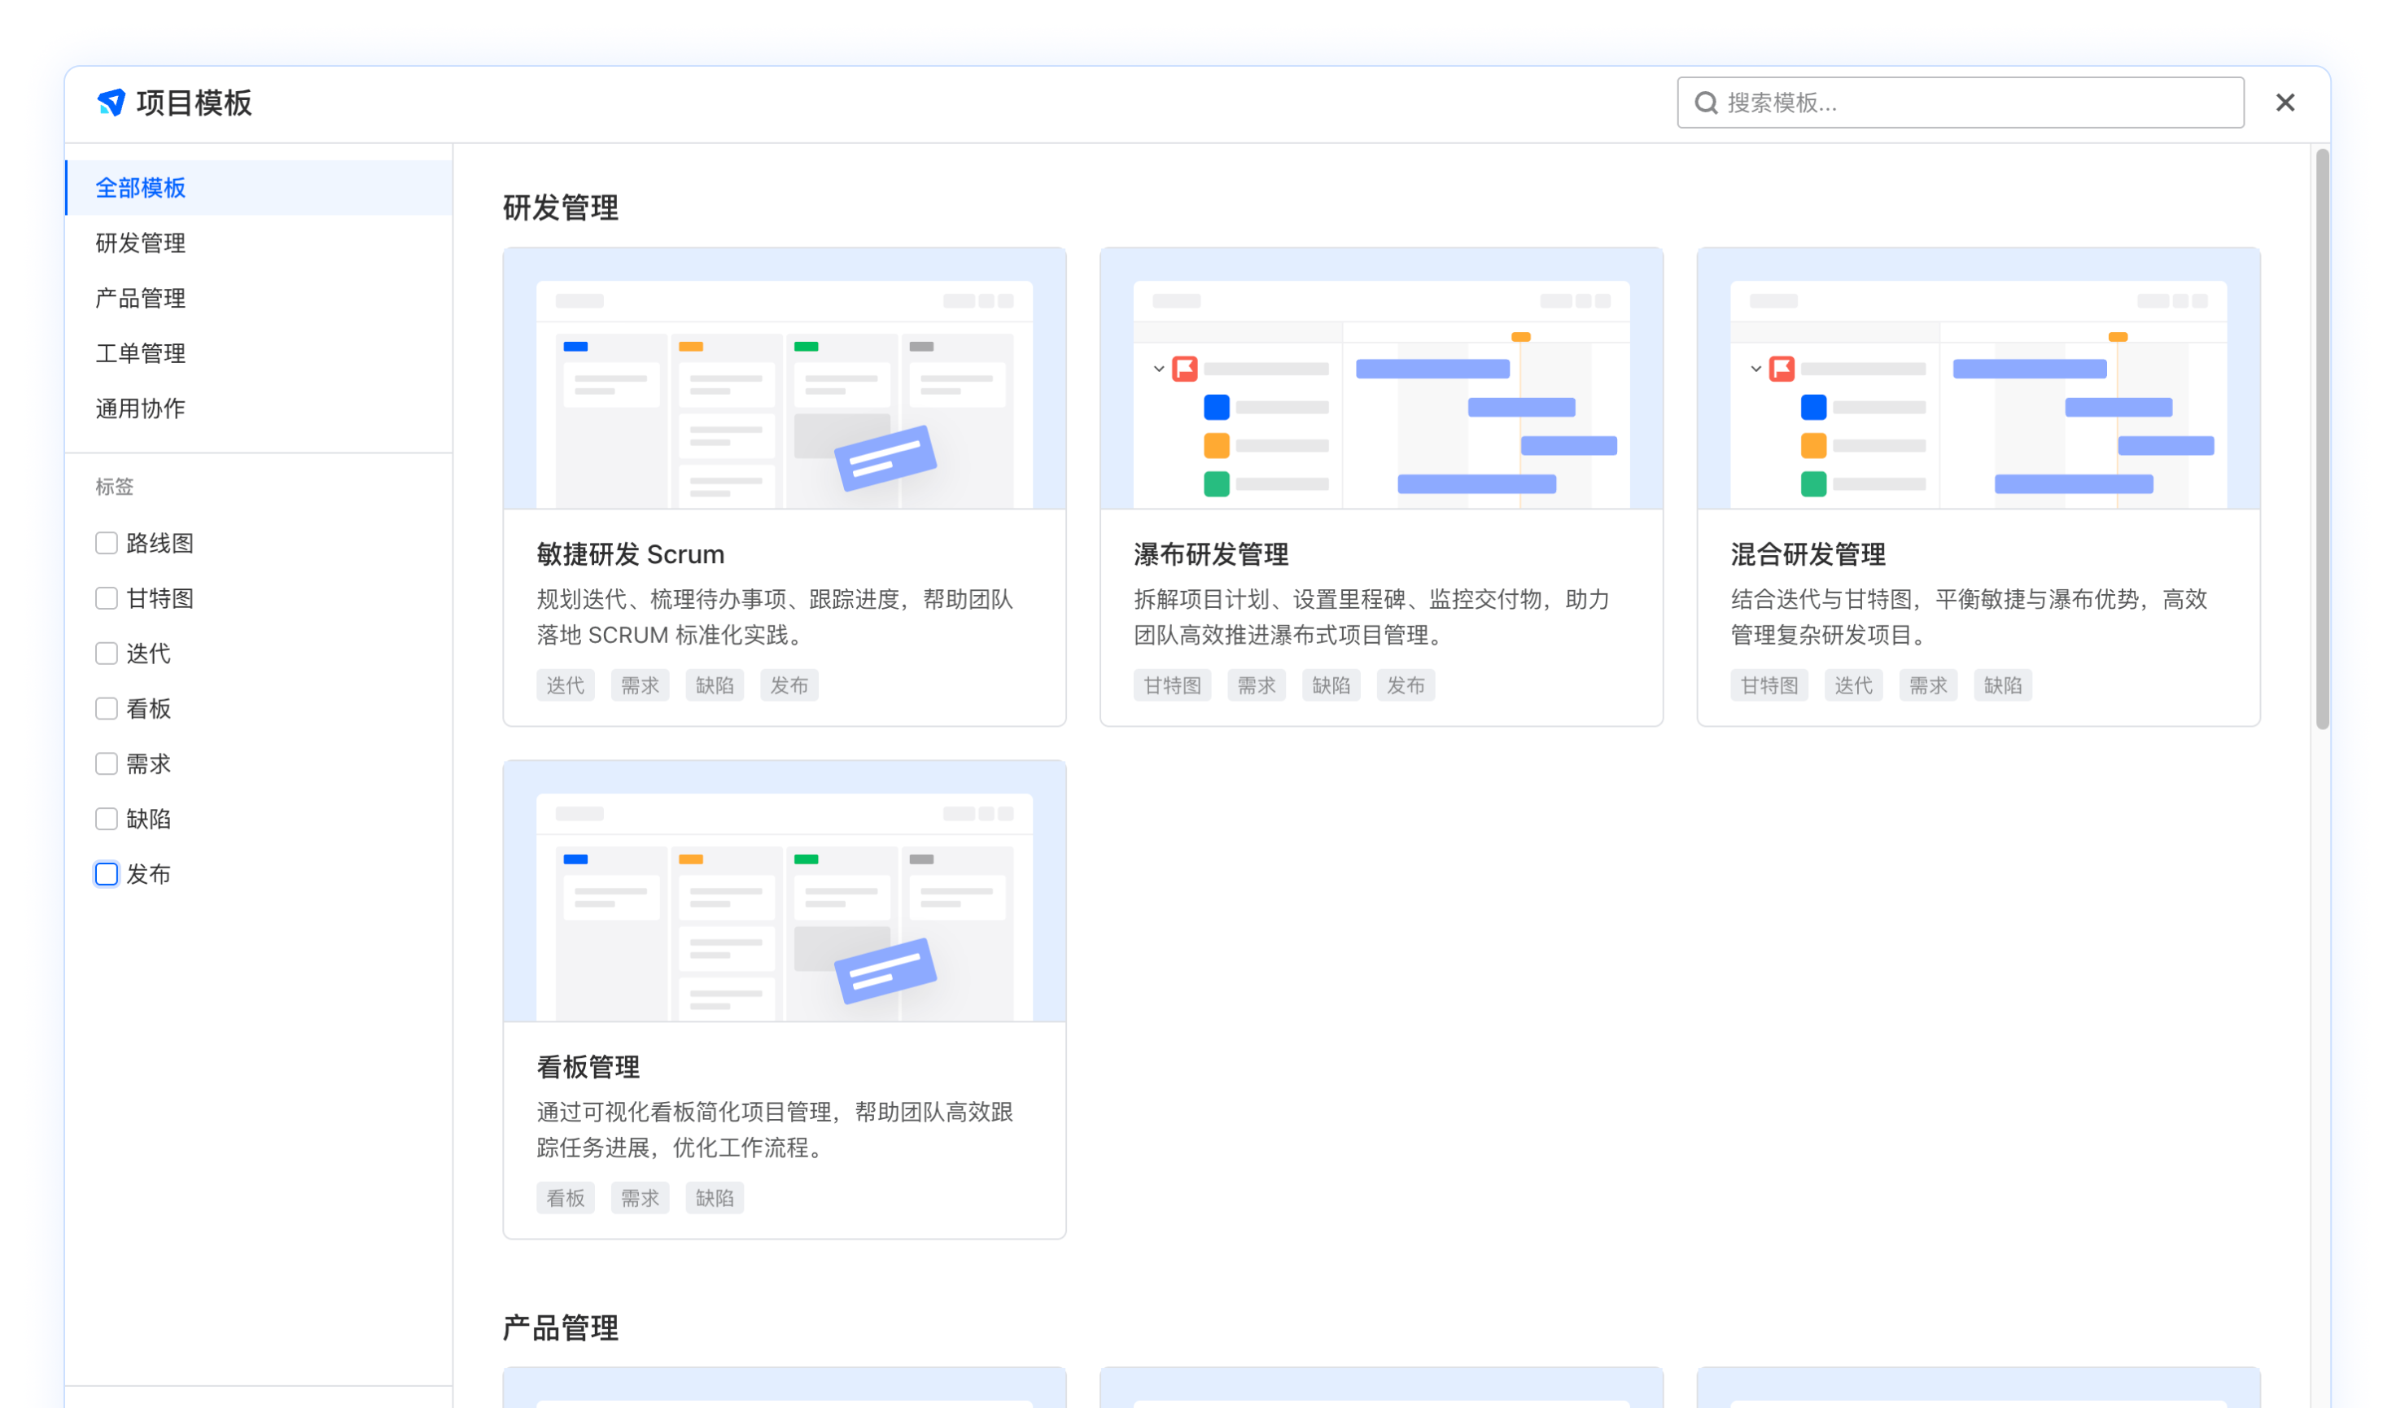Screen dimensions: 2396x1408
Task: Click the 瀑布研发管理 template title
Action: point(1211,554)
